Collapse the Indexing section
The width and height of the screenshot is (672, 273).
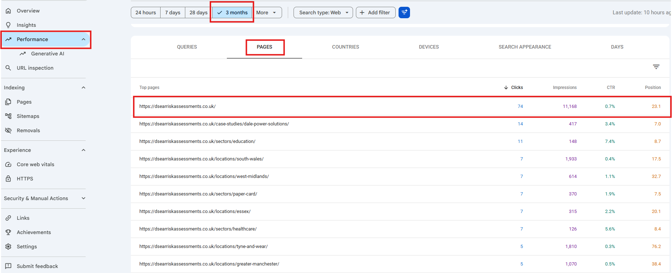84,88
